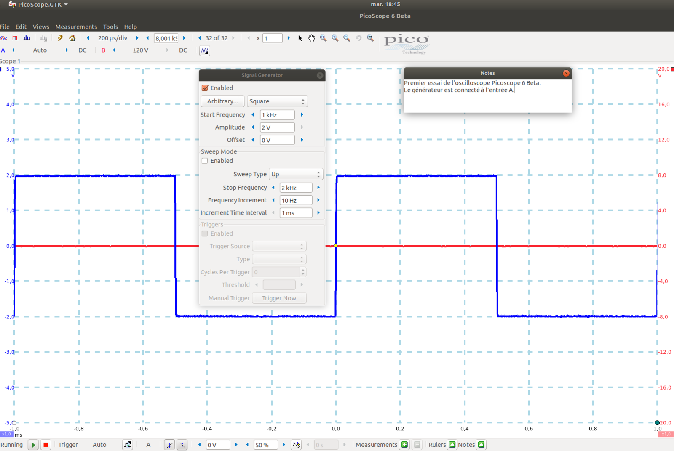
Task: Enable the Sweep Mode checkbox
Action: pos(205,161)
